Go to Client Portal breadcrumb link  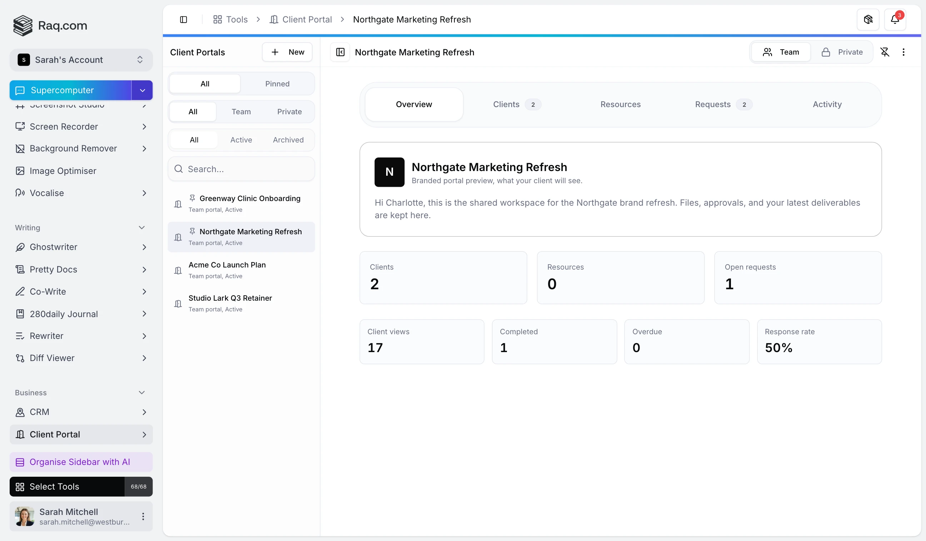point(300,20)
